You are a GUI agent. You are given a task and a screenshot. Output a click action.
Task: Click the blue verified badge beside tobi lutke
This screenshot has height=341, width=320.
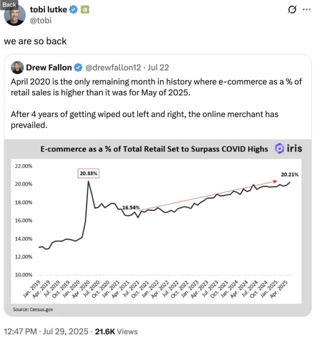(73, 9)
